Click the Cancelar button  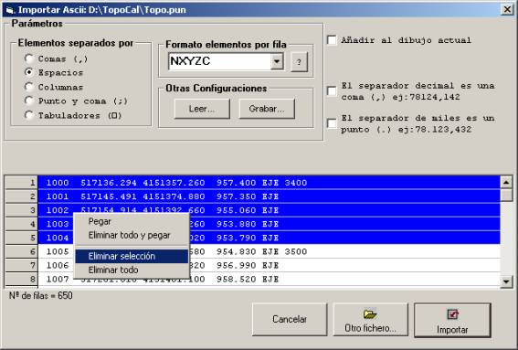click(x=290, y=319)
